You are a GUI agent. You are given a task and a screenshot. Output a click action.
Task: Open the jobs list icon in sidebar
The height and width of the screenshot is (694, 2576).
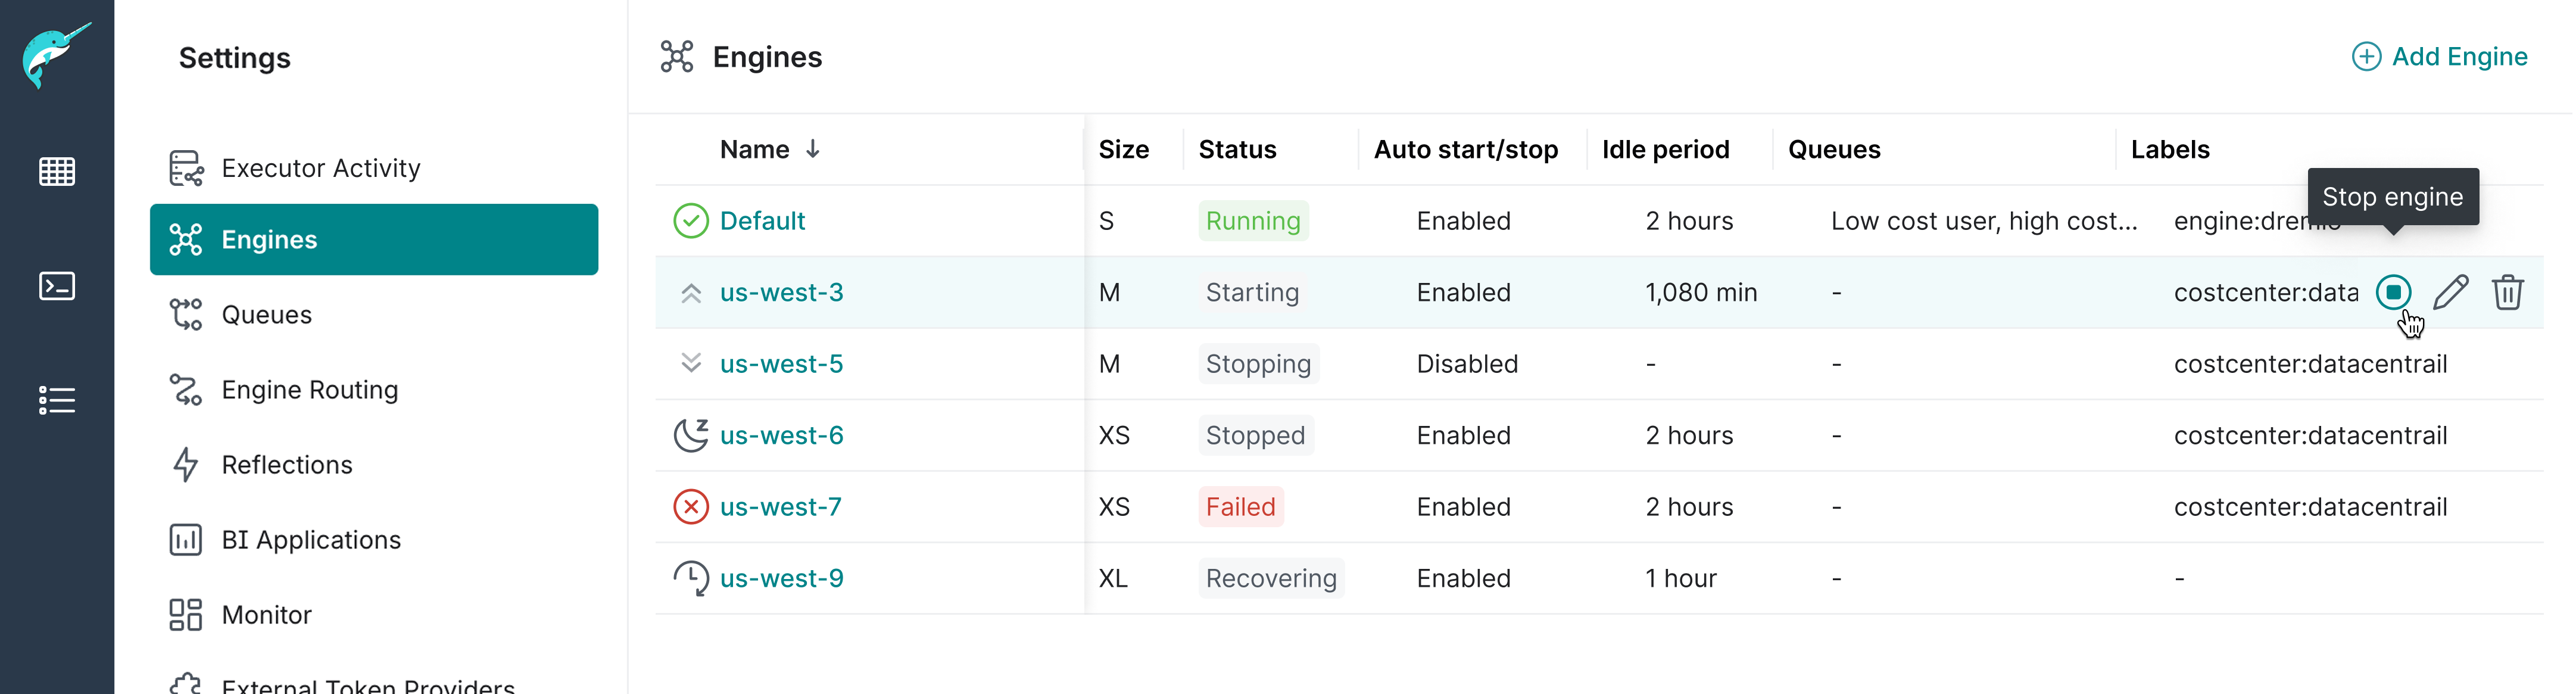[57, 400]
